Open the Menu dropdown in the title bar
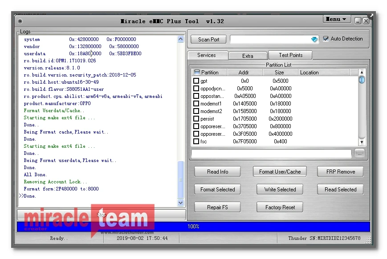 (335, 19)
